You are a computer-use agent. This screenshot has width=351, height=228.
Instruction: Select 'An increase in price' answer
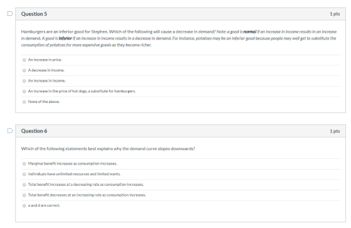(x=24, y=60)
